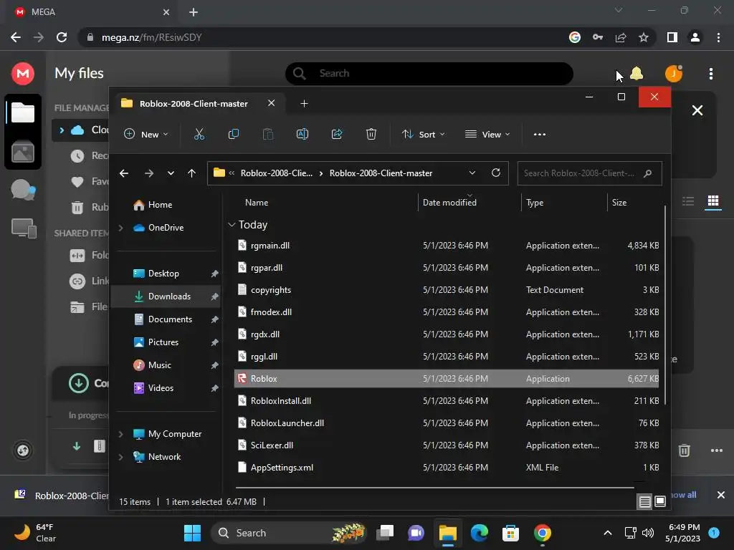Expand My Computer tree node

pyautogui.click(x=120, y=434)
